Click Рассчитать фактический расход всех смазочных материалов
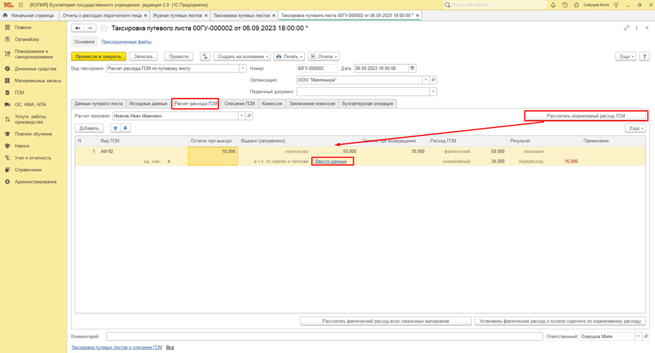Viewport: 655px width, 353px height. tap(385, 321)
